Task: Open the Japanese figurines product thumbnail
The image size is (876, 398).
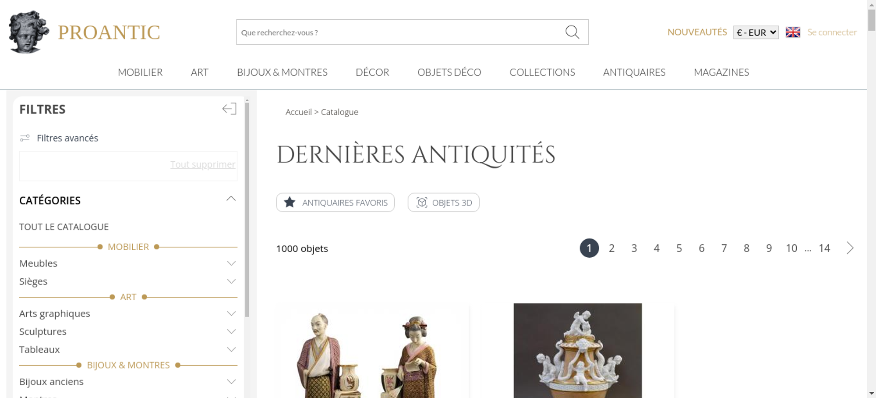Action: click(373, 351)
